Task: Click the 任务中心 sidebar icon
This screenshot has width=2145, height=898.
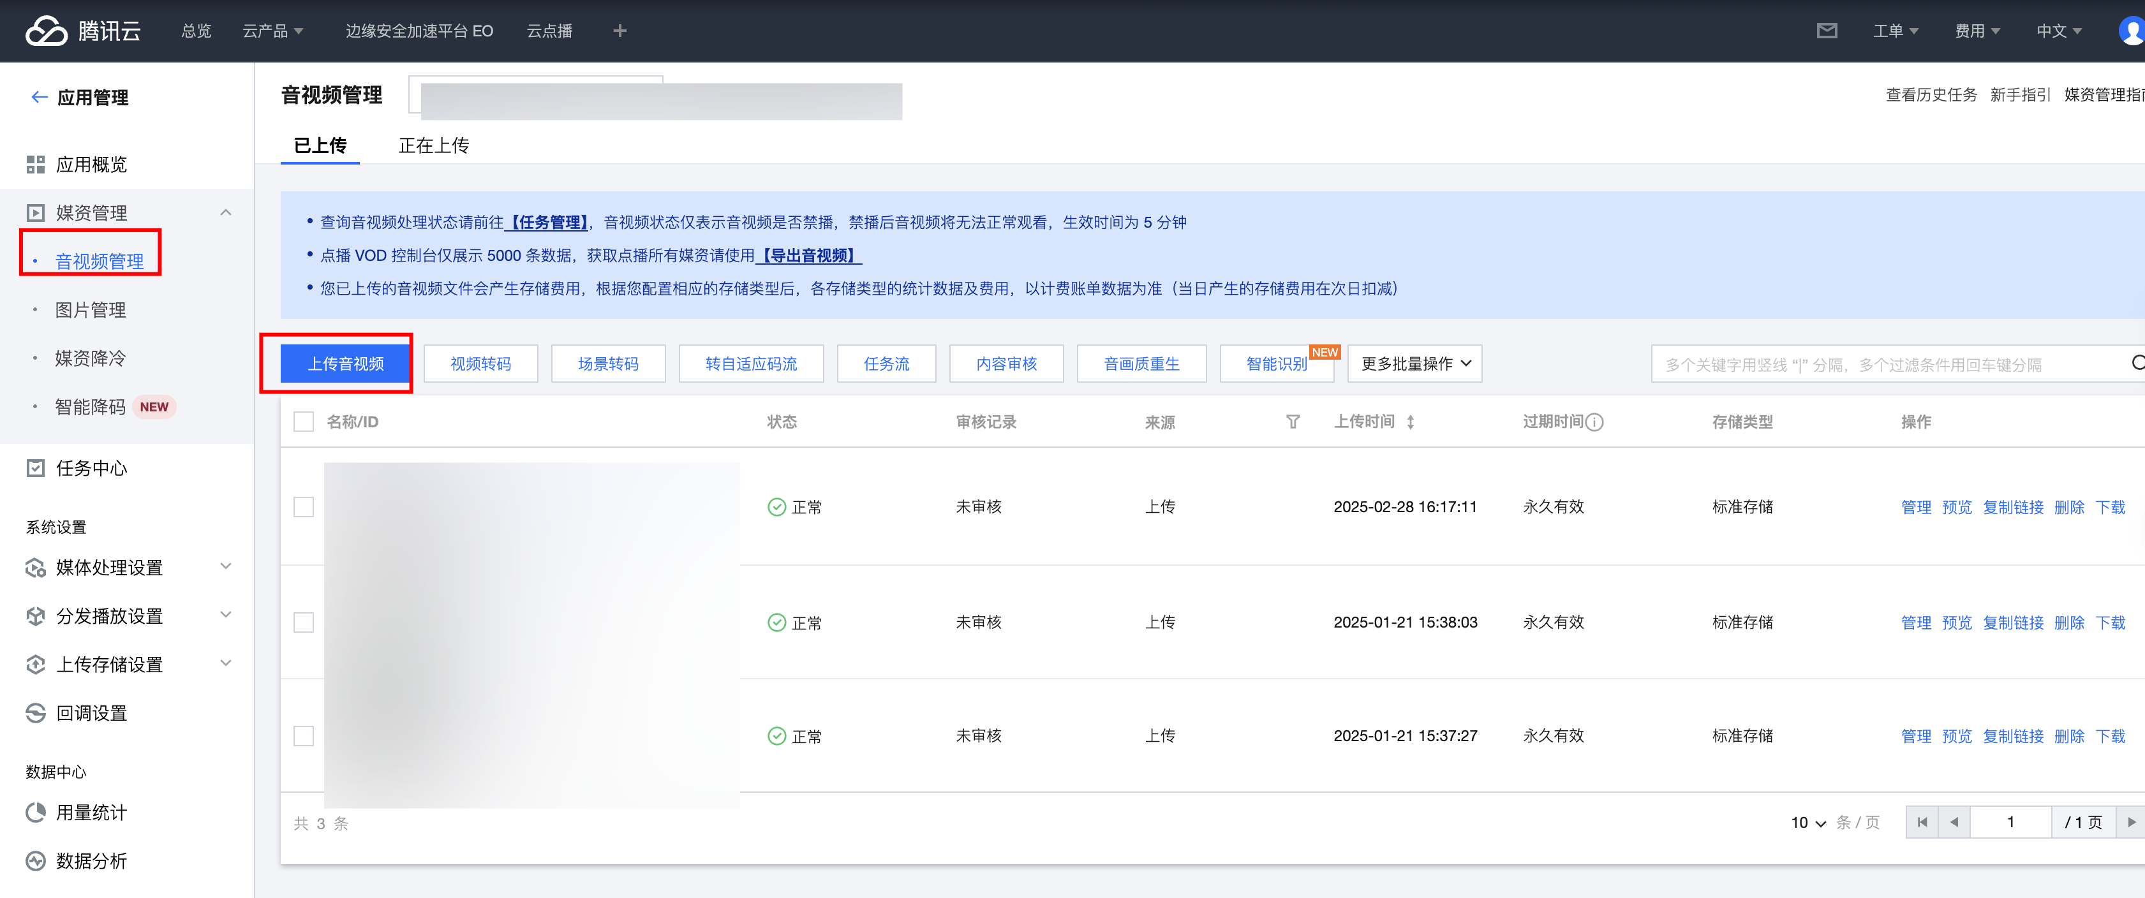Action: [35, 469]
